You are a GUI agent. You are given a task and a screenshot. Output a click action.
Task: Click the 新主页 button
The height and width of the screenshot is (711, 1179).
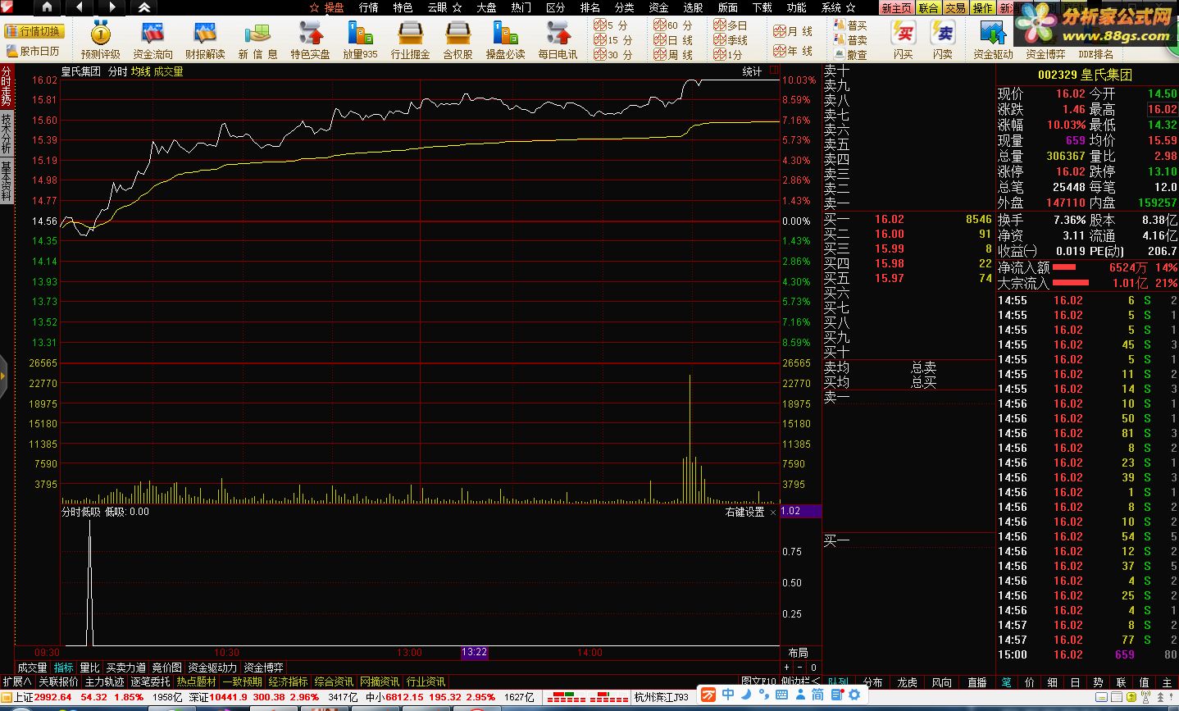(897, 8)
